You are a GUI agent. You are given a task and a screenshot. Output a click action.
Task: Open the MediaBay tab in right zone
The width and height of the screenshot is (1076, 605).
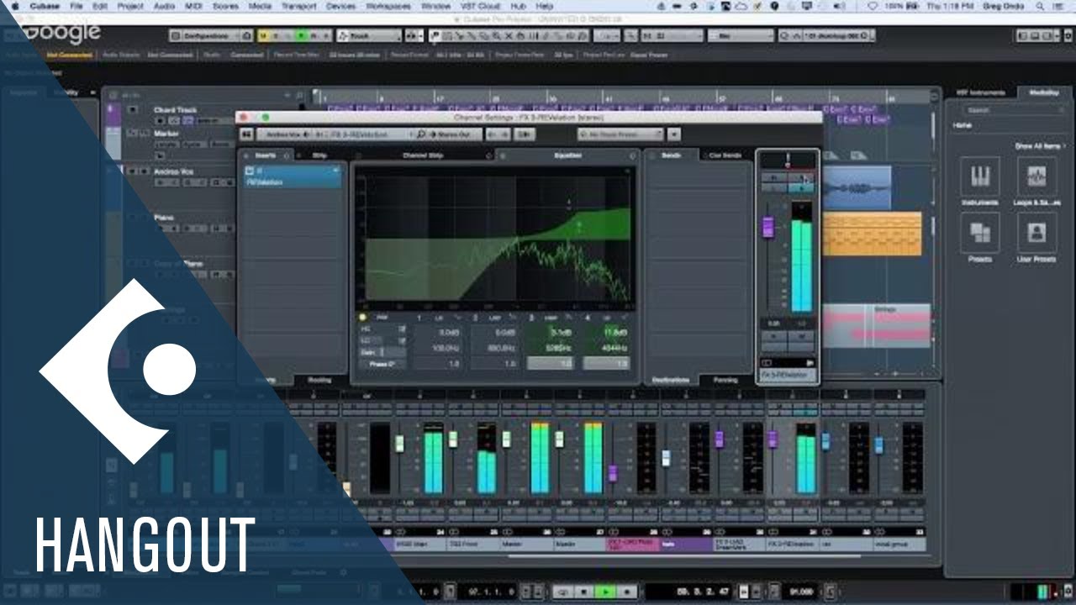click(1044, 92)
